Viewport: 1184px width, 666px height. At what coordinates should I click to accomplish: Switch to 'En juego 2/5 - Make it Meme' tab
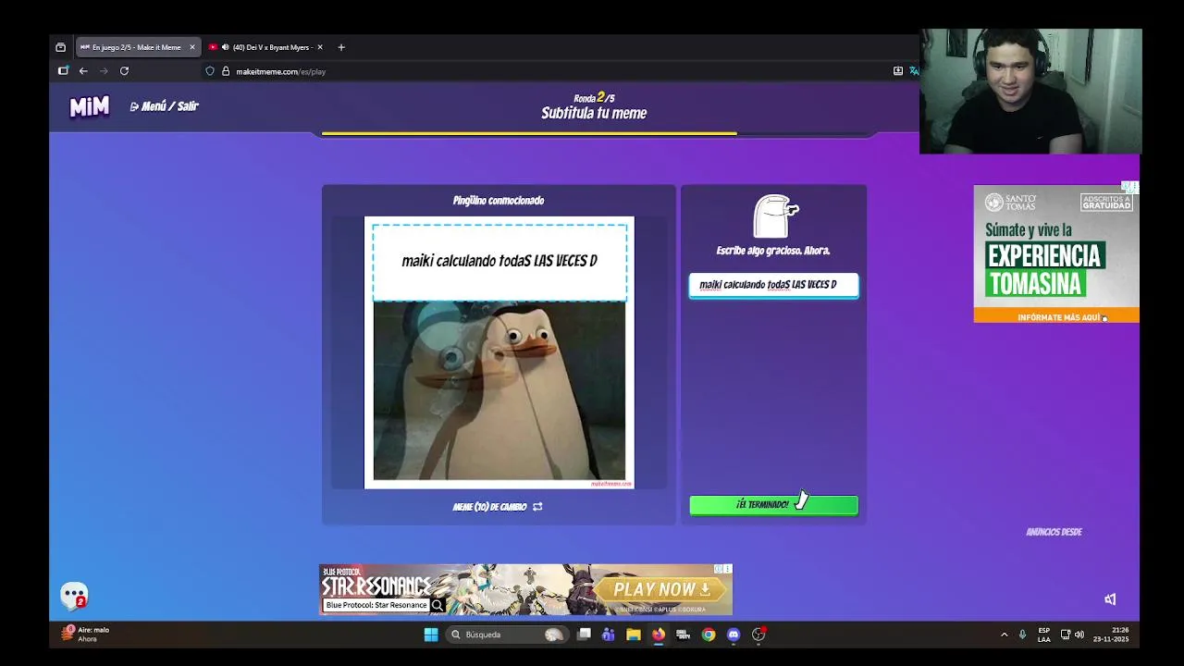[137, 47]
